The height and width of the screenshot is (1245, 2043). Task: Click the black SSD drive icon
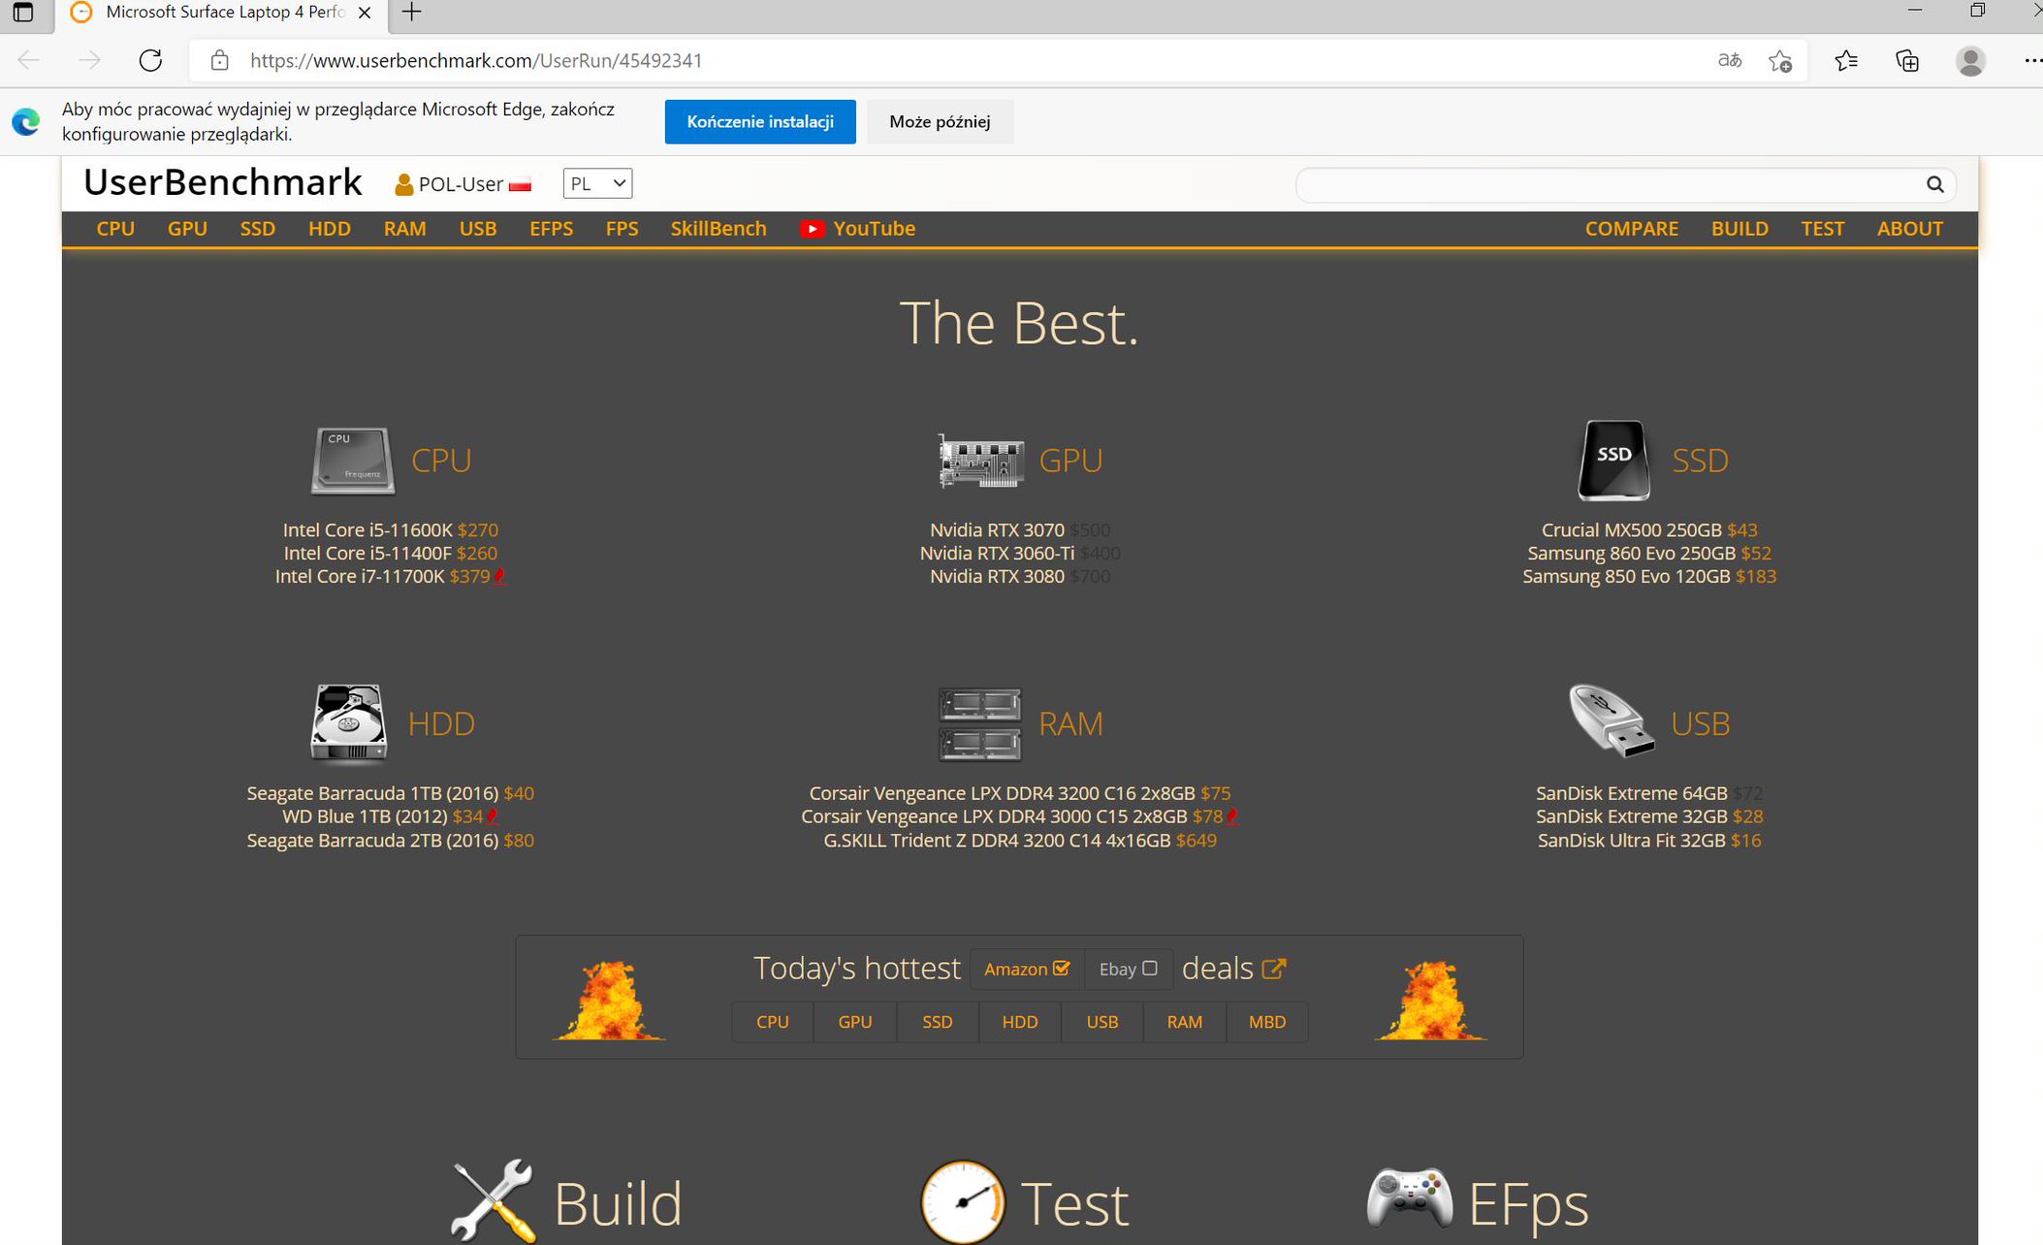point(1613,460)
